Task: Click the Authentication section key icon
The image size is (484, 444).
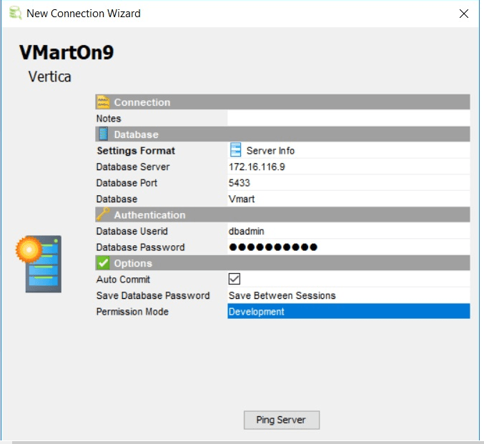Action: 103,214
